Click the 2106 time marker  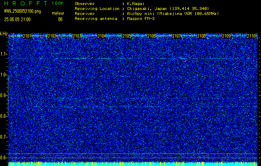click(x=151, y=36)
